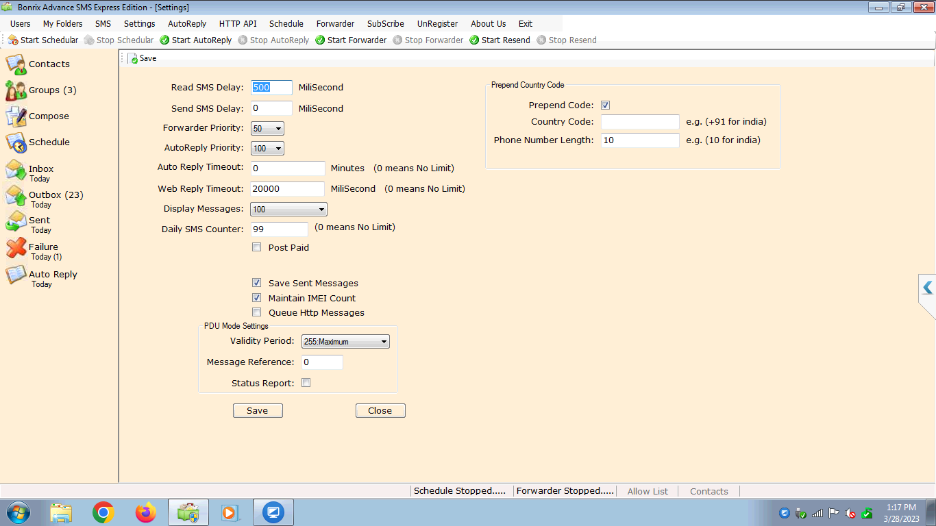Launch Google Chrome from the taskbar
The height and width of the screenshot is (526, 936).
103,512
